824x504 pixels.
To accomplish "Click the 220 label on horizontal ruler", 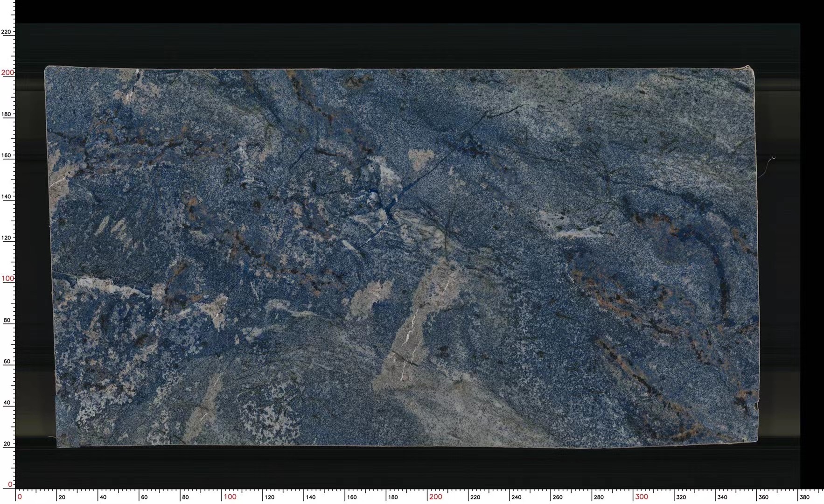I will tap(475, 497).
